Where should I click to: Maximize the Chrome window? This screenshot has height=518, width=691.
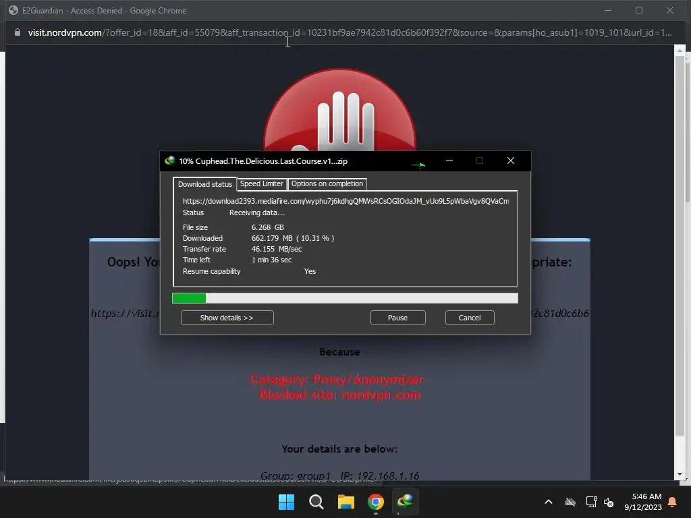coord(638,10)
